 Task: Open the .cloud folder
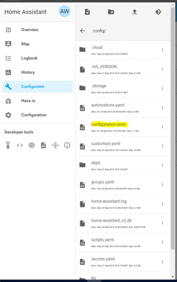[123, 50]
